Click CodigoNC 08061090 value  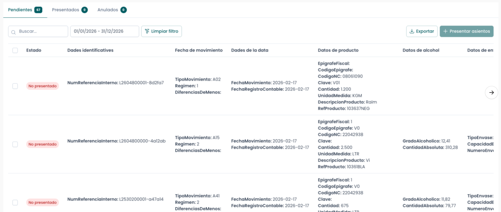point(353,76)
